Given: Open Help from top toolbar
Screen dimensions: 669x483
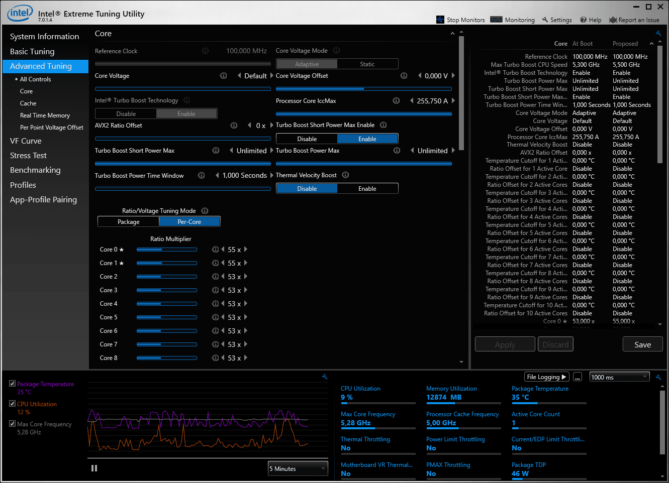Looking at the screenshot, I should tap(591, 20).
